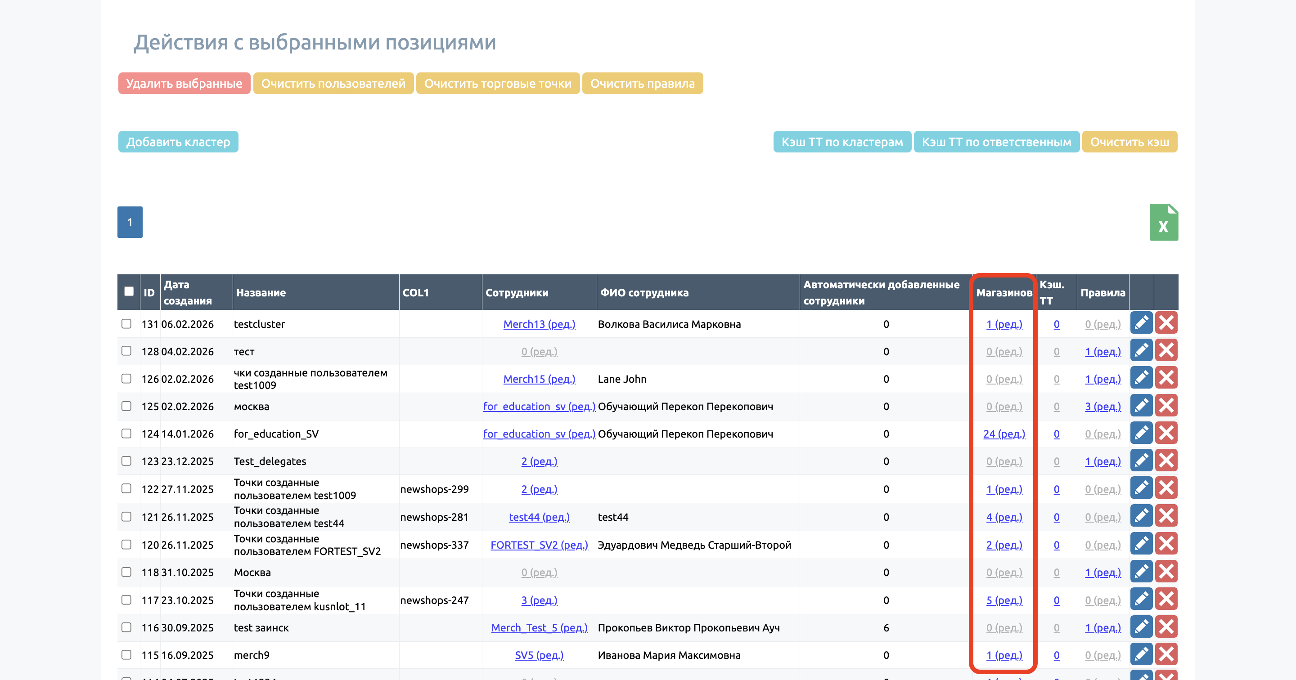Export table to Excel file icon
This screenshot has width=1296, height=680.
[x=1163, y=222]
